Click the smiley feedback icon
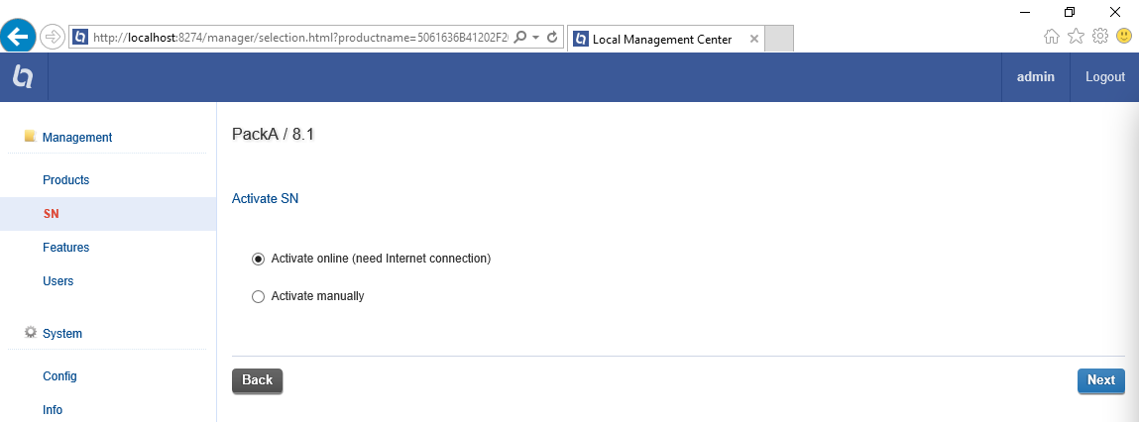This screenshot has height=422, width=1139. [x=1124, y=37]
